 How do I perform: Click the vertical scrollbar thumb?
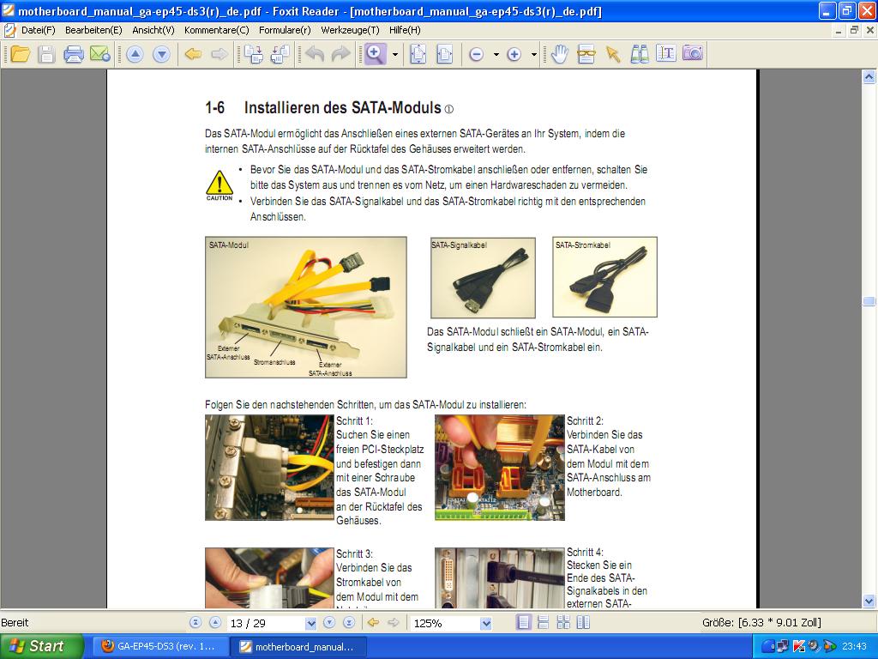point(869,301)
